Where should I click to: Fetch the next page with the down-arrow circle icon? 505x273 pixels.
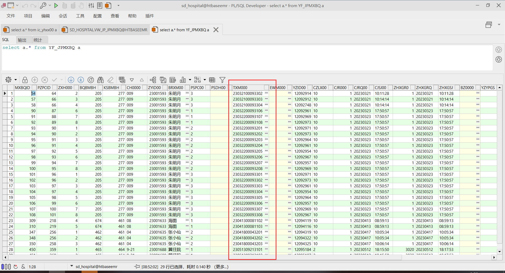coord(71,80)
